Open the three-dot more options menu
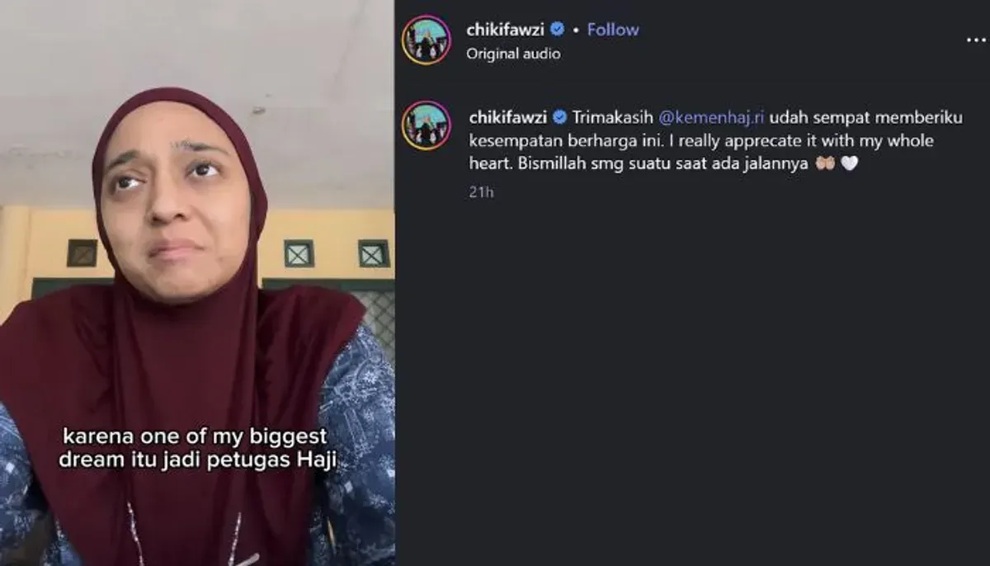This screenshot has width=990, height=566. click(x=976, y=40)
